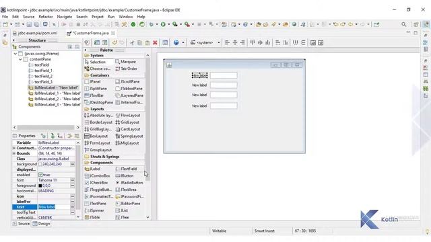The image size is (431, 242).
Task: Choose the Marquee selection tool
Action: [x=126, y=62]
